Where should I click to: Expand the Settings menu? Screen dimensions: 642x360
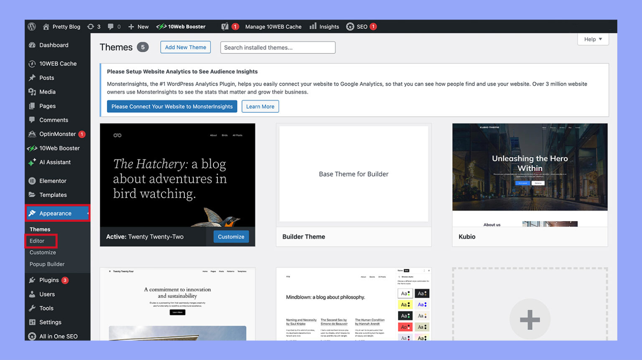49,322
